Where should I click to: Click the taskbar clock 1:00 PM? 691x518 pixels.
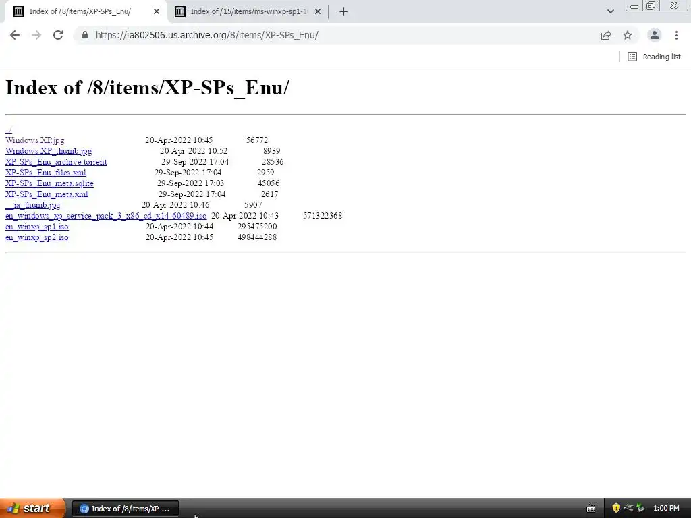click(666, 509)
